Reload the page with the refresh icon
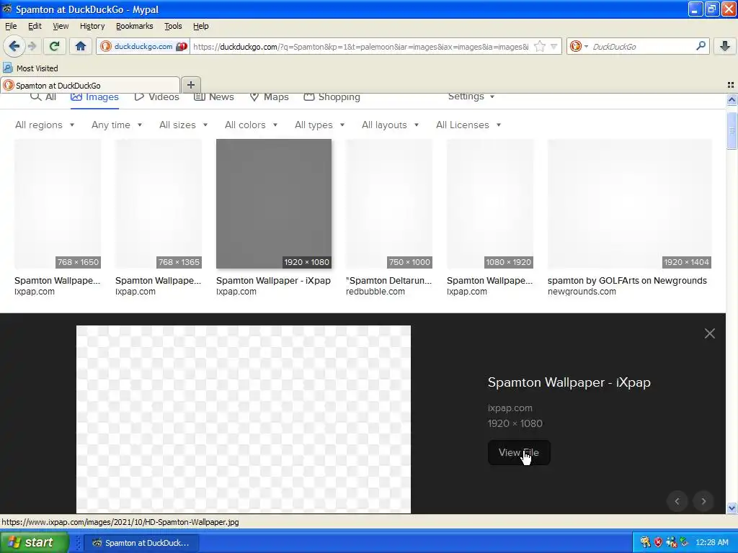Image resolution: width=738 pixels, height=553 pixels. pos(54,46)
